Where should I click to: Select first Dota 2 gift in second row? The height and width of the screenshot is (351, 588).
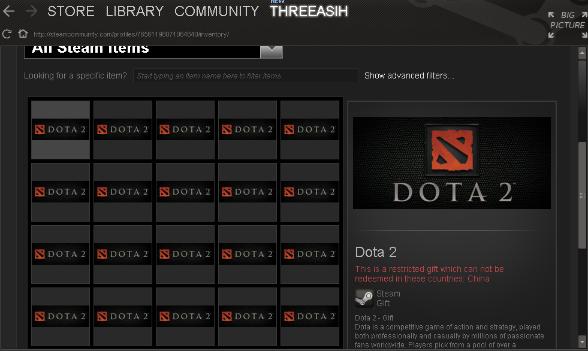pos(61,192)
